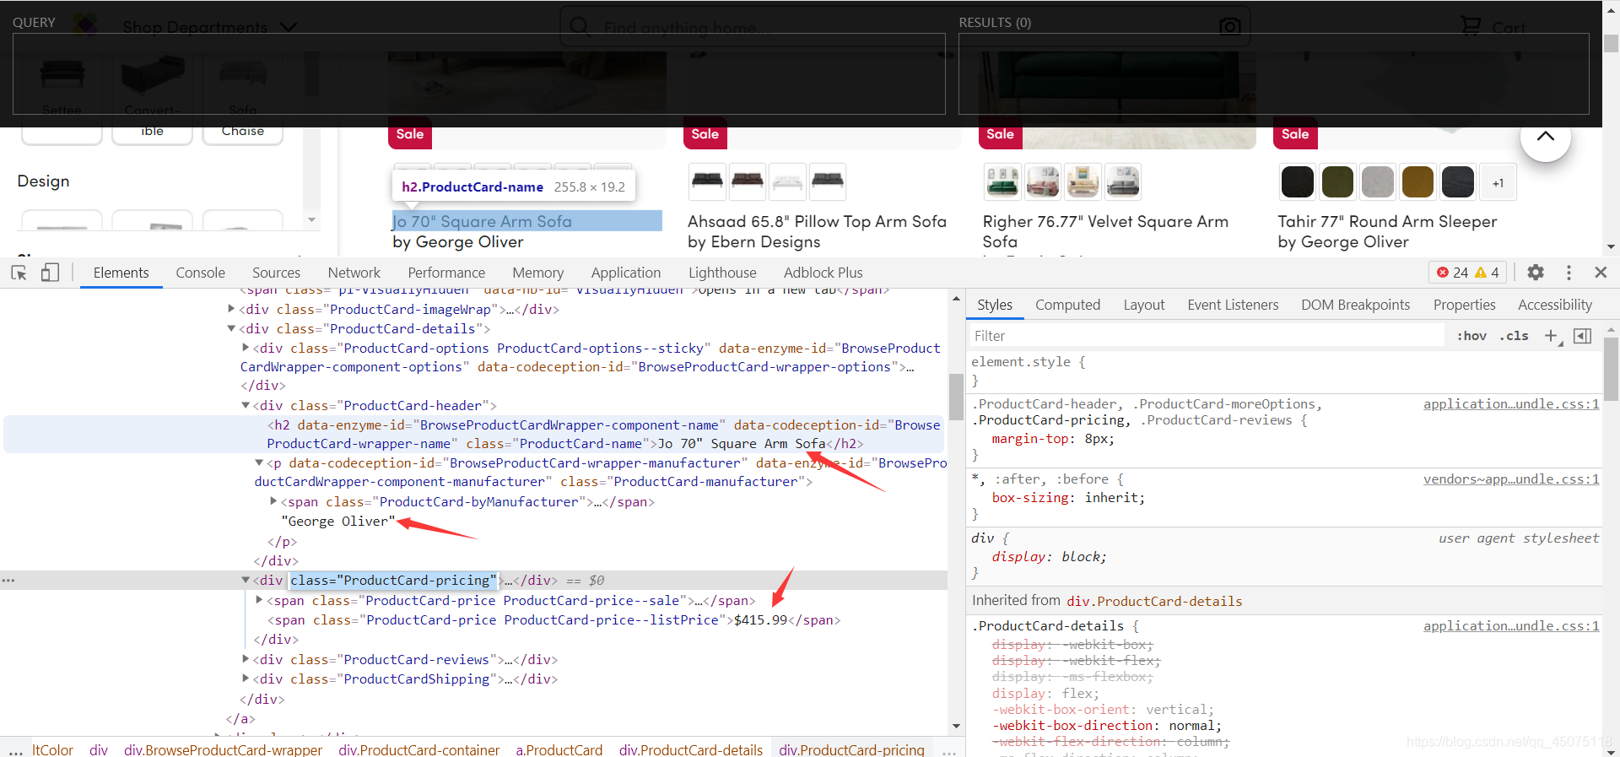Open the Memory tab

pyautogui.click(x=537, y=273)
